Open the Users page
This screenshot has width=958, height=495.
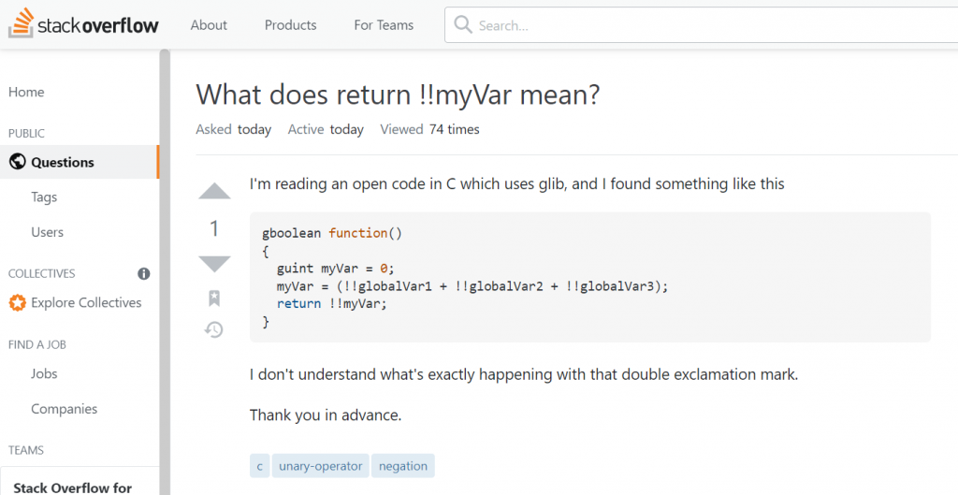coord(48,232)
